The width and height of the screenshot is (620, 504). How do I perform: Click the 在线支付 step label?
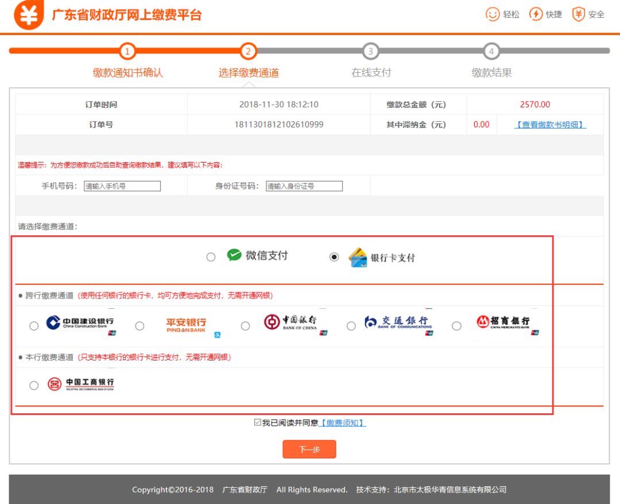pyautogui.click(x=371, y=73)
